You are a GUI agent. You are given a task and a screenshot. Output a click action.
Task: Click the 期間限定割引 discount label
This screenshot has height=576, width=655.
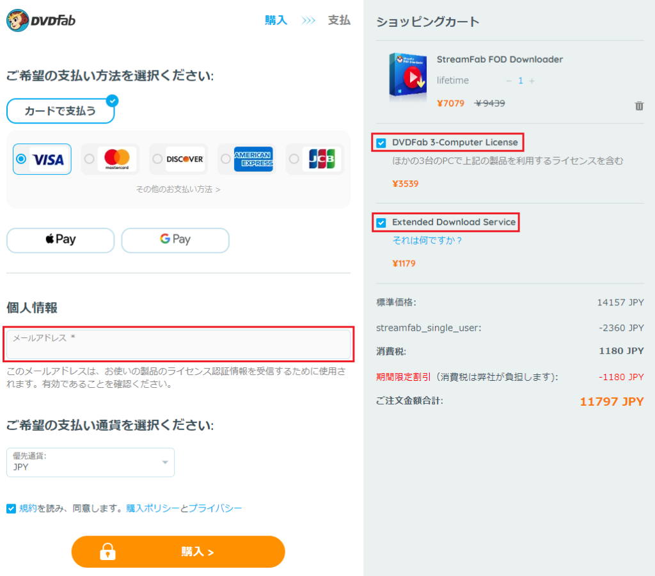point(403,377)
